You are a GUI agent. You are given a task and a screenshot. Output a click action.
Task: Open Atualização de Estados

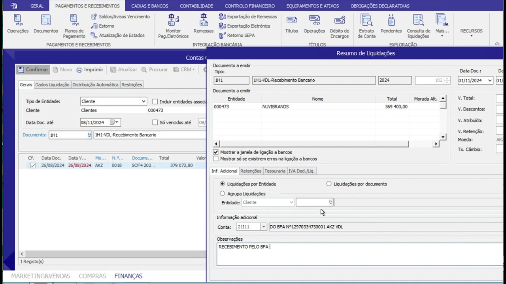117,35
